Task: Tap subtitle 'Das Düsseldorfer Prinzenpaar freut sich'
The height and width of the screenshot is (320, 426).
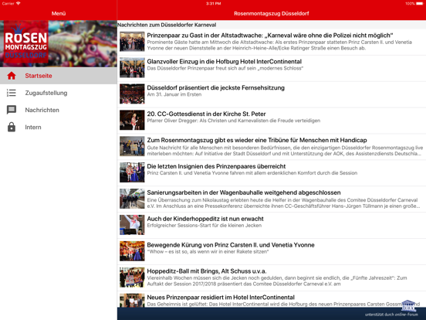Action: tap(225, 68)
